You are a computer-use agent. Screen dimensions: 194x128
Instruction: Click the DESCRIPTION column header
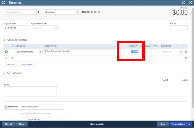51,46
